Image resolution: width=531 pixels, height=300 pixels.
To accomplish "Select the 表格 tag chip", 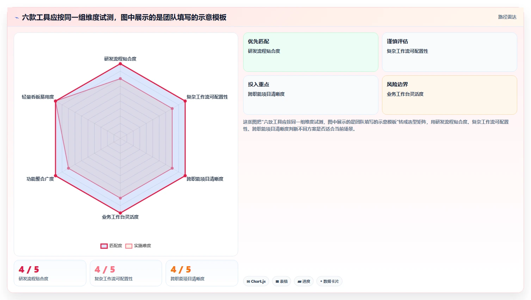I will [282, 281].
